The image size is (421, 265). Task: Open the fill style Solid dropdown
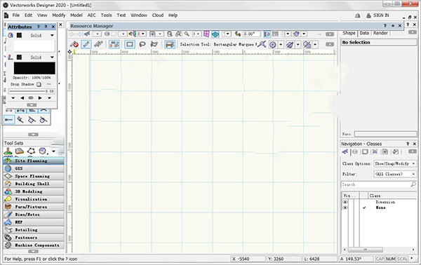click(52, 36)
